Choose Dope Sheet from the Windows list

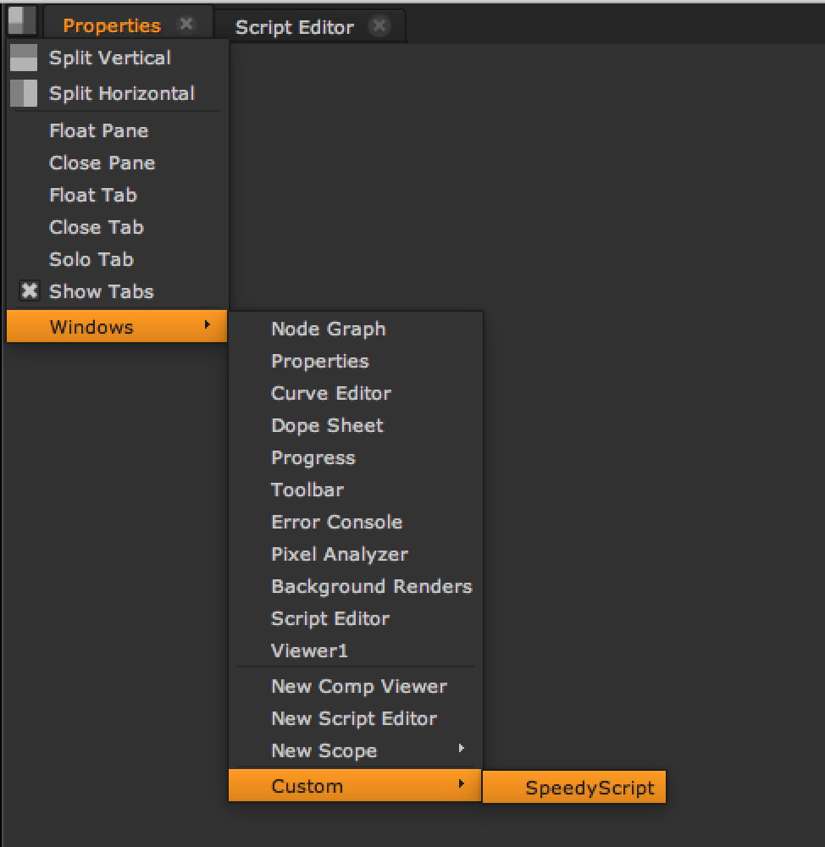(x=327, y=425)
